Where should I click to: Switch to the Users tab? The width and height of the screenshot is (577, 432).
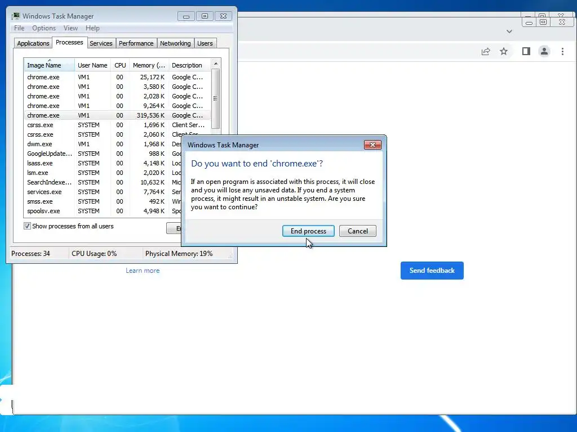pos(205,43)
